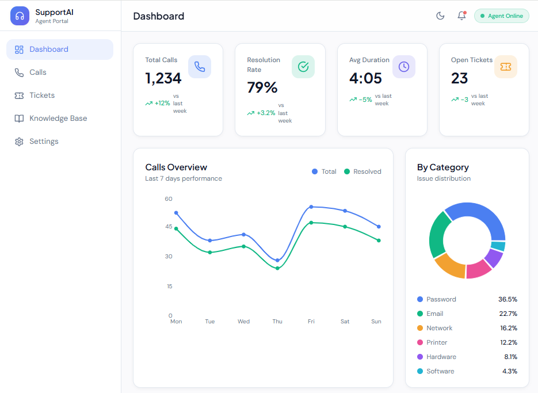Click the green Email segment of donut chart
The image size is (538, 393).
coord(439,235)
